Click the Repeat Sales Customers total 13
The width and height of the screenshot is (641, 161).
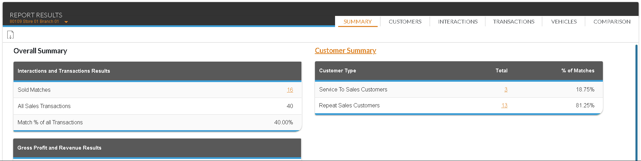click(504, 105)
